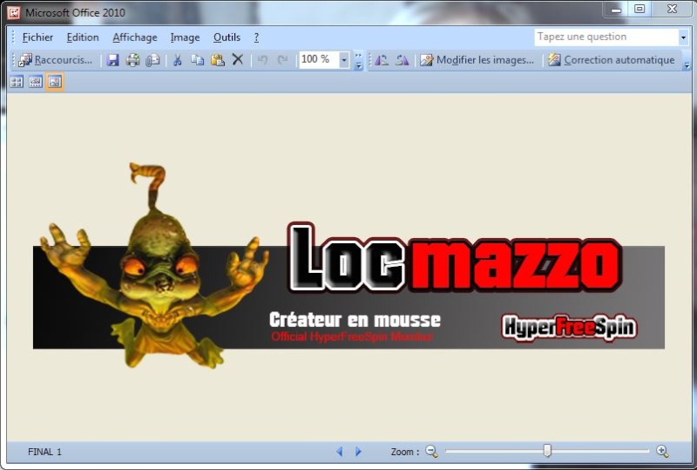Paste with the clipboard icon

pyautogui.click(x=217, y=59)
